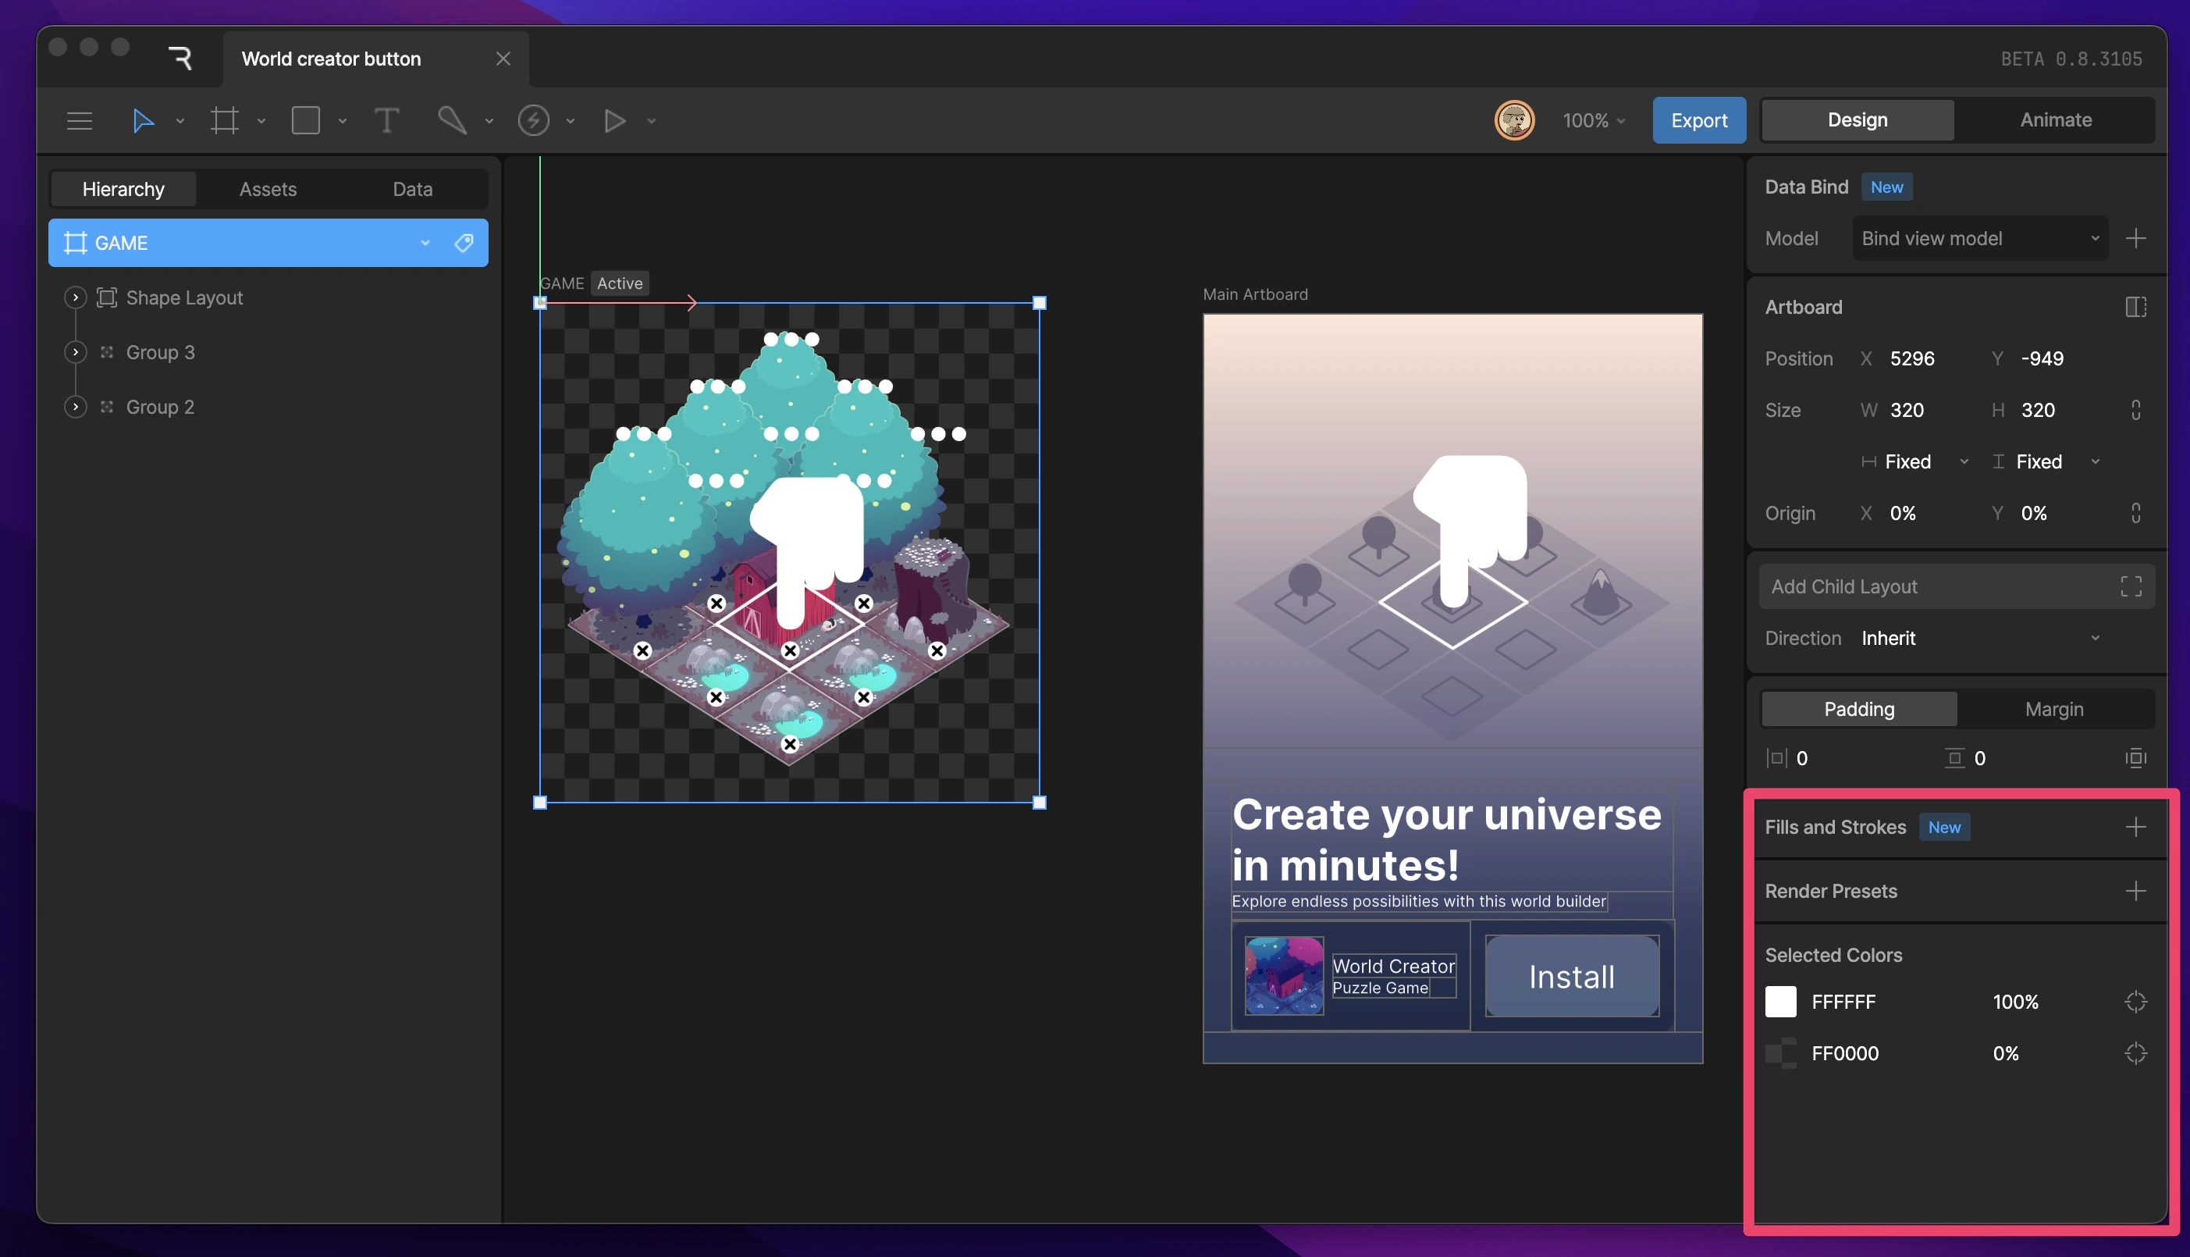Select the Artboard tool
The image size is (2190, 1257).
224,121
